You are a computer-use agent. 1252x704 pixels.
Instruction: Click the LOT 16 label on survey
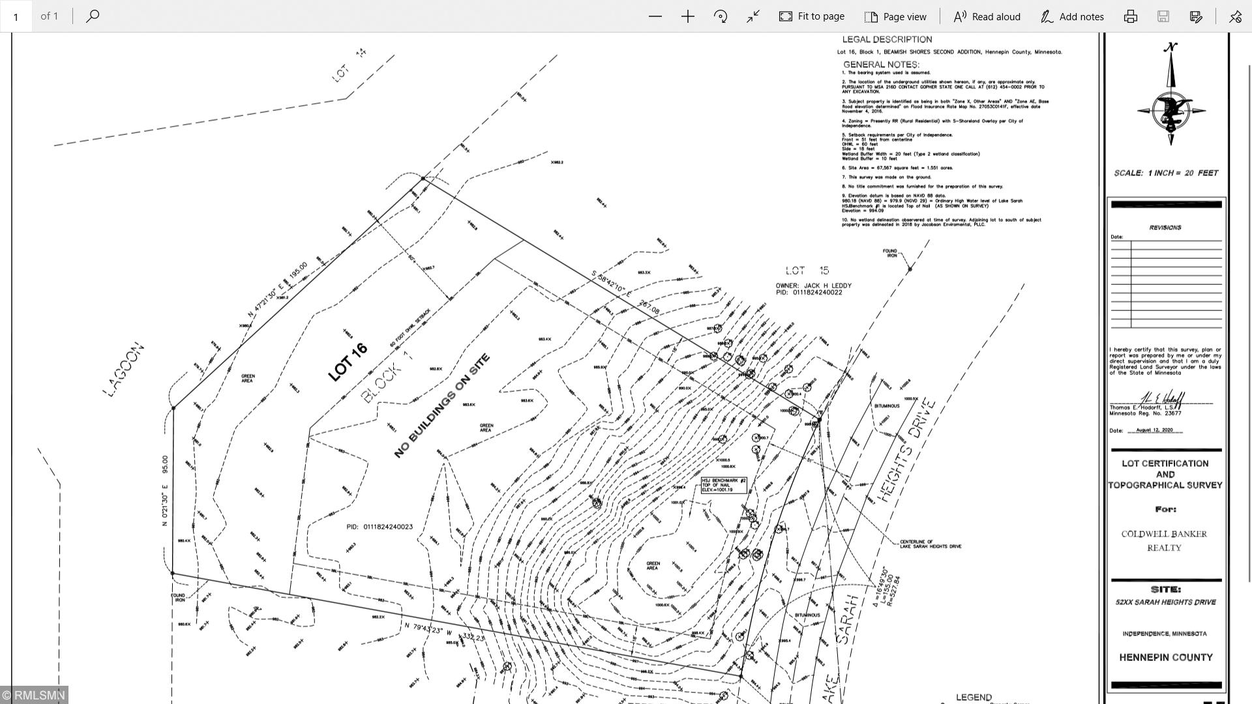pyautogui.click(x=348, y=362)
